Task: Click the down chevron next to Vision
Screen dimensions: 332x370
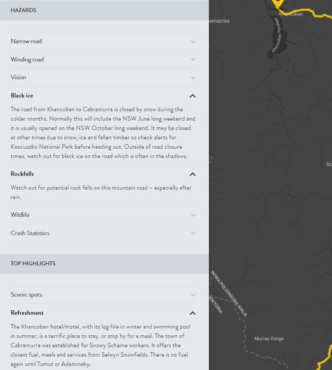Action: coord(192,77)
